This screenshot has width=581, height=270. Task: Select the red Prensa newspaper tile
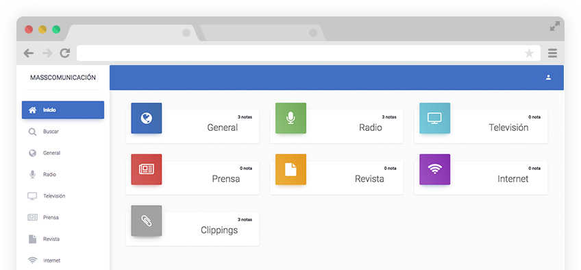tap(147, 169)
